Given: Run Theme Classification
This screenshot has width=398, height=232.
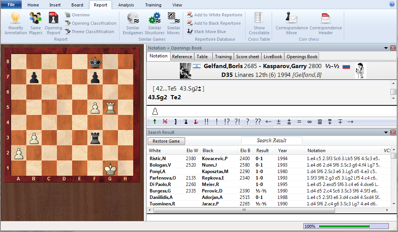Looking at the screenshot, I should point(89,32).
